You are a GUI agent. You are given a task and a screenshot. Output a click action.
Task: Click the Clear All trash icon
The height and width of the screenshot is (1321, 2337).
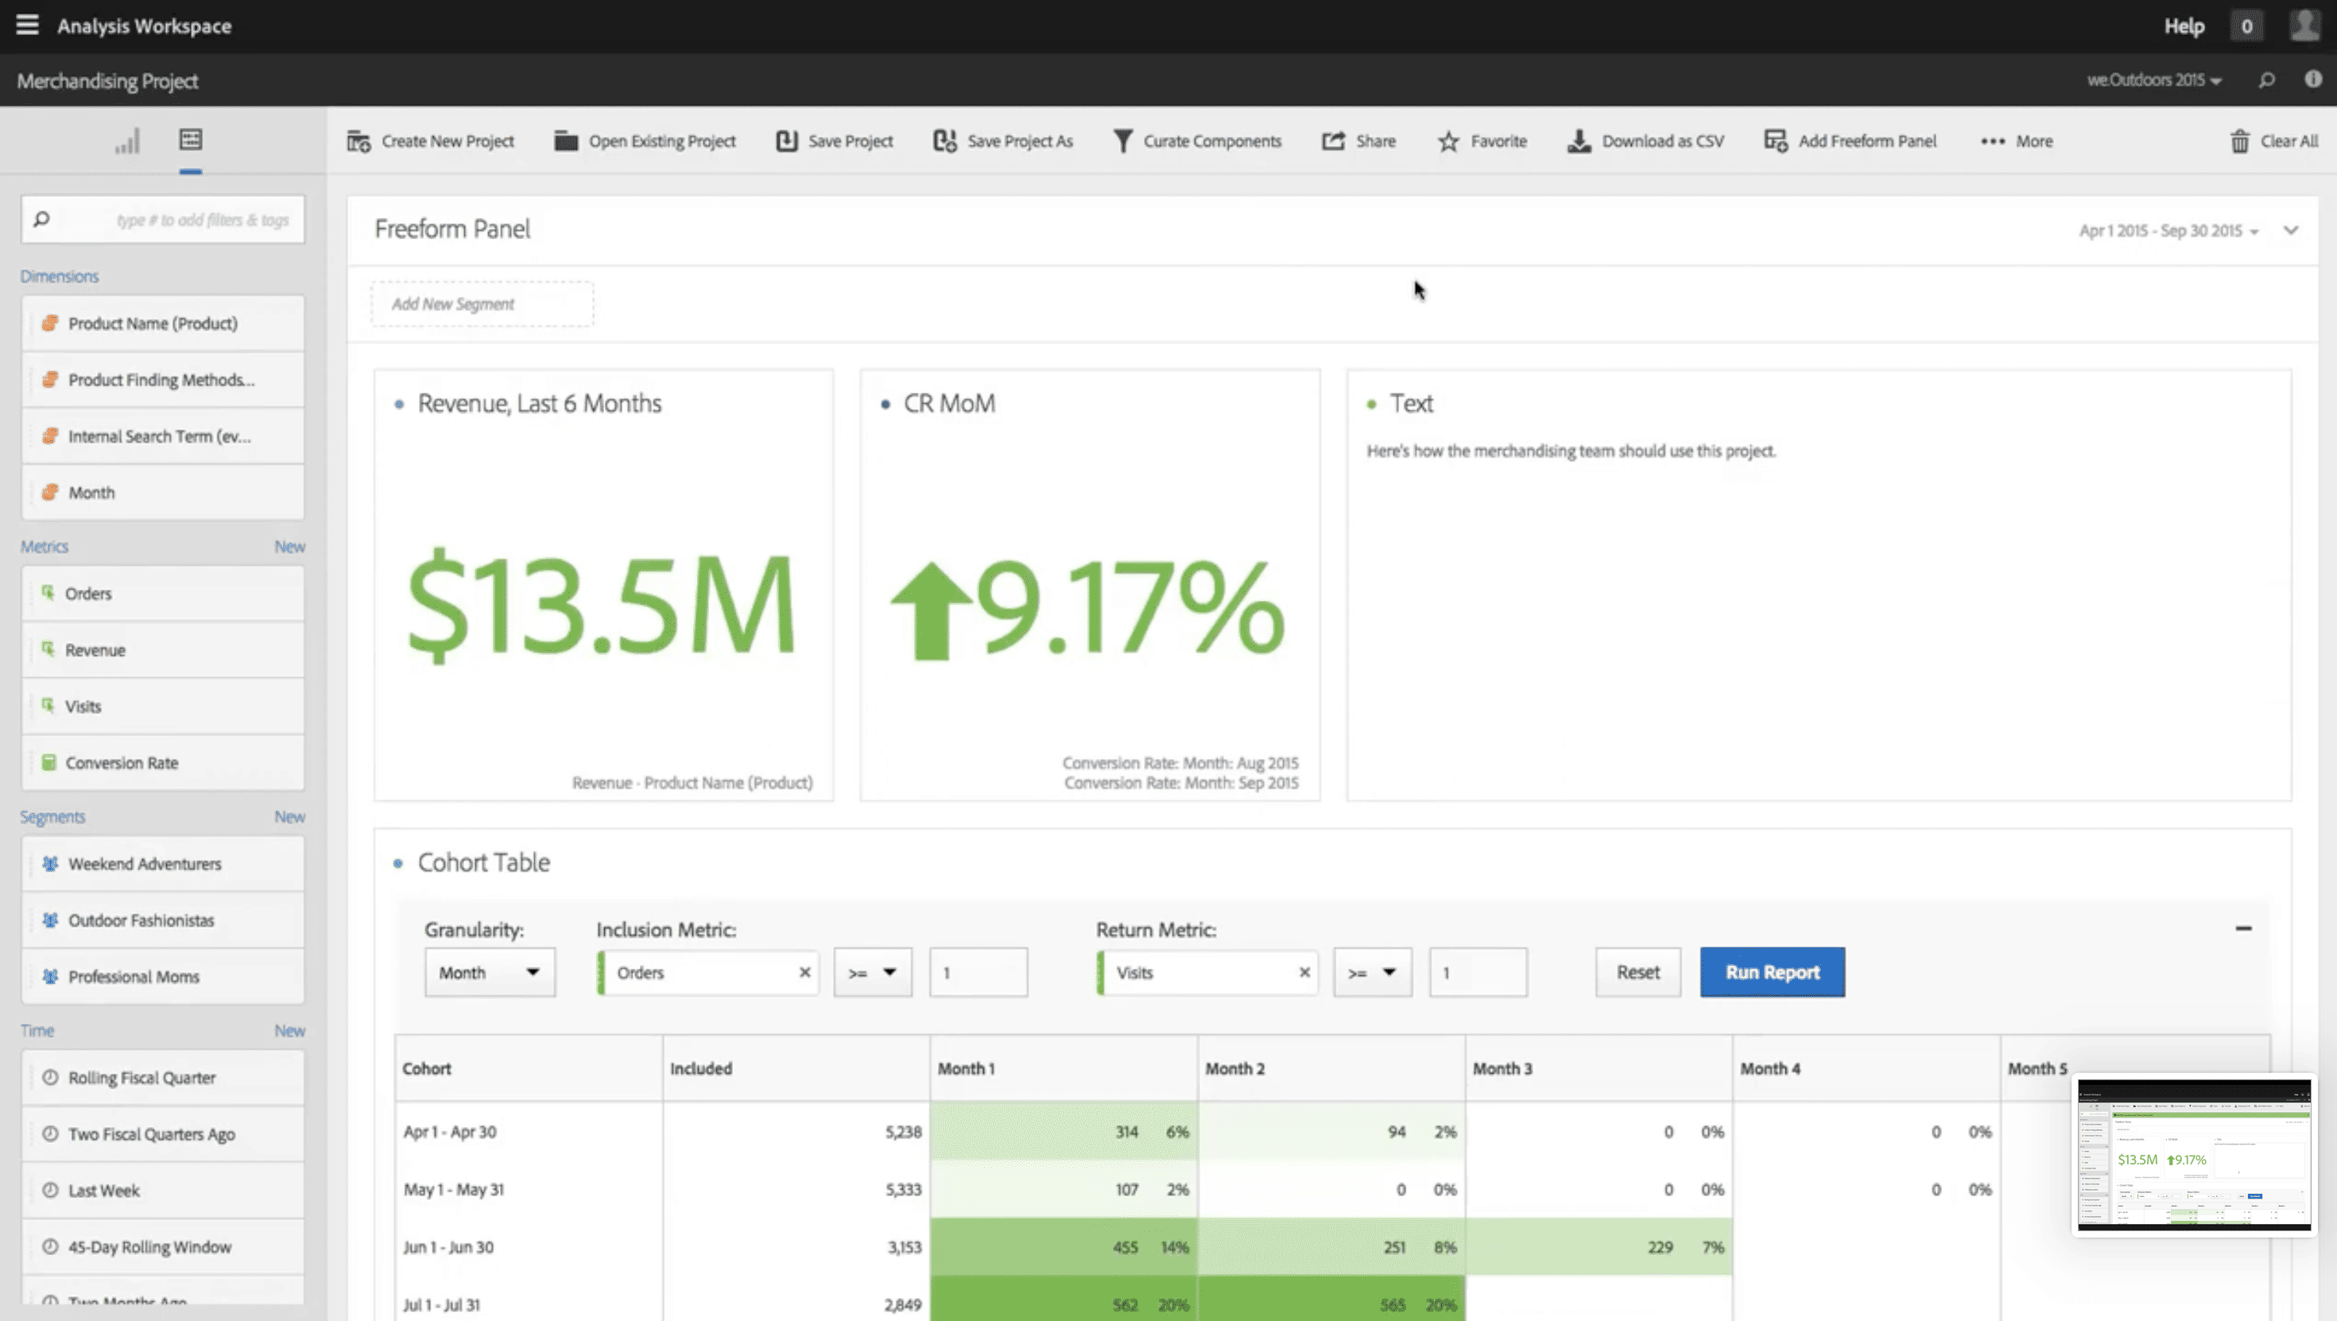tap(2239, 141)
